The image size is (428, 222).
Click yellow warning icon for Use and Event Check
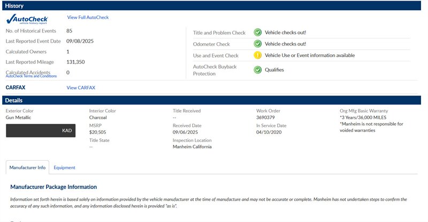(257, 55)
